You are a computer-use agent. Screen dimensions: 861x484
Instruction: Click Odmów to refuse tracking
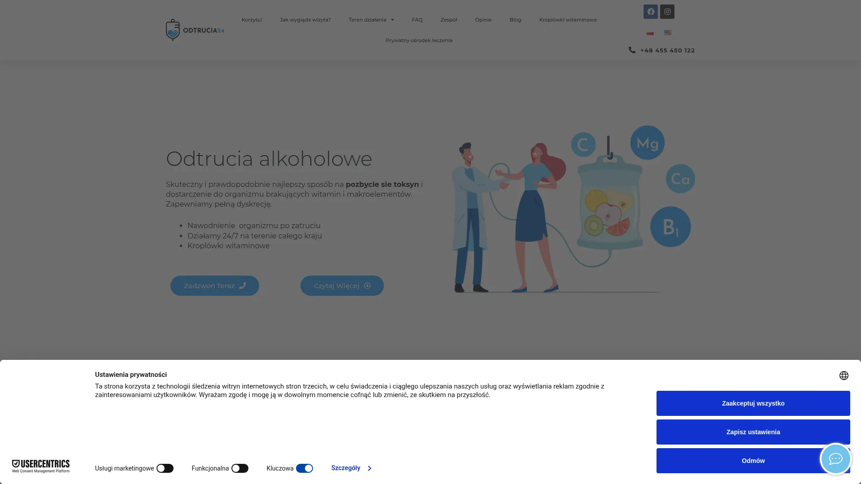pos(752,460)
